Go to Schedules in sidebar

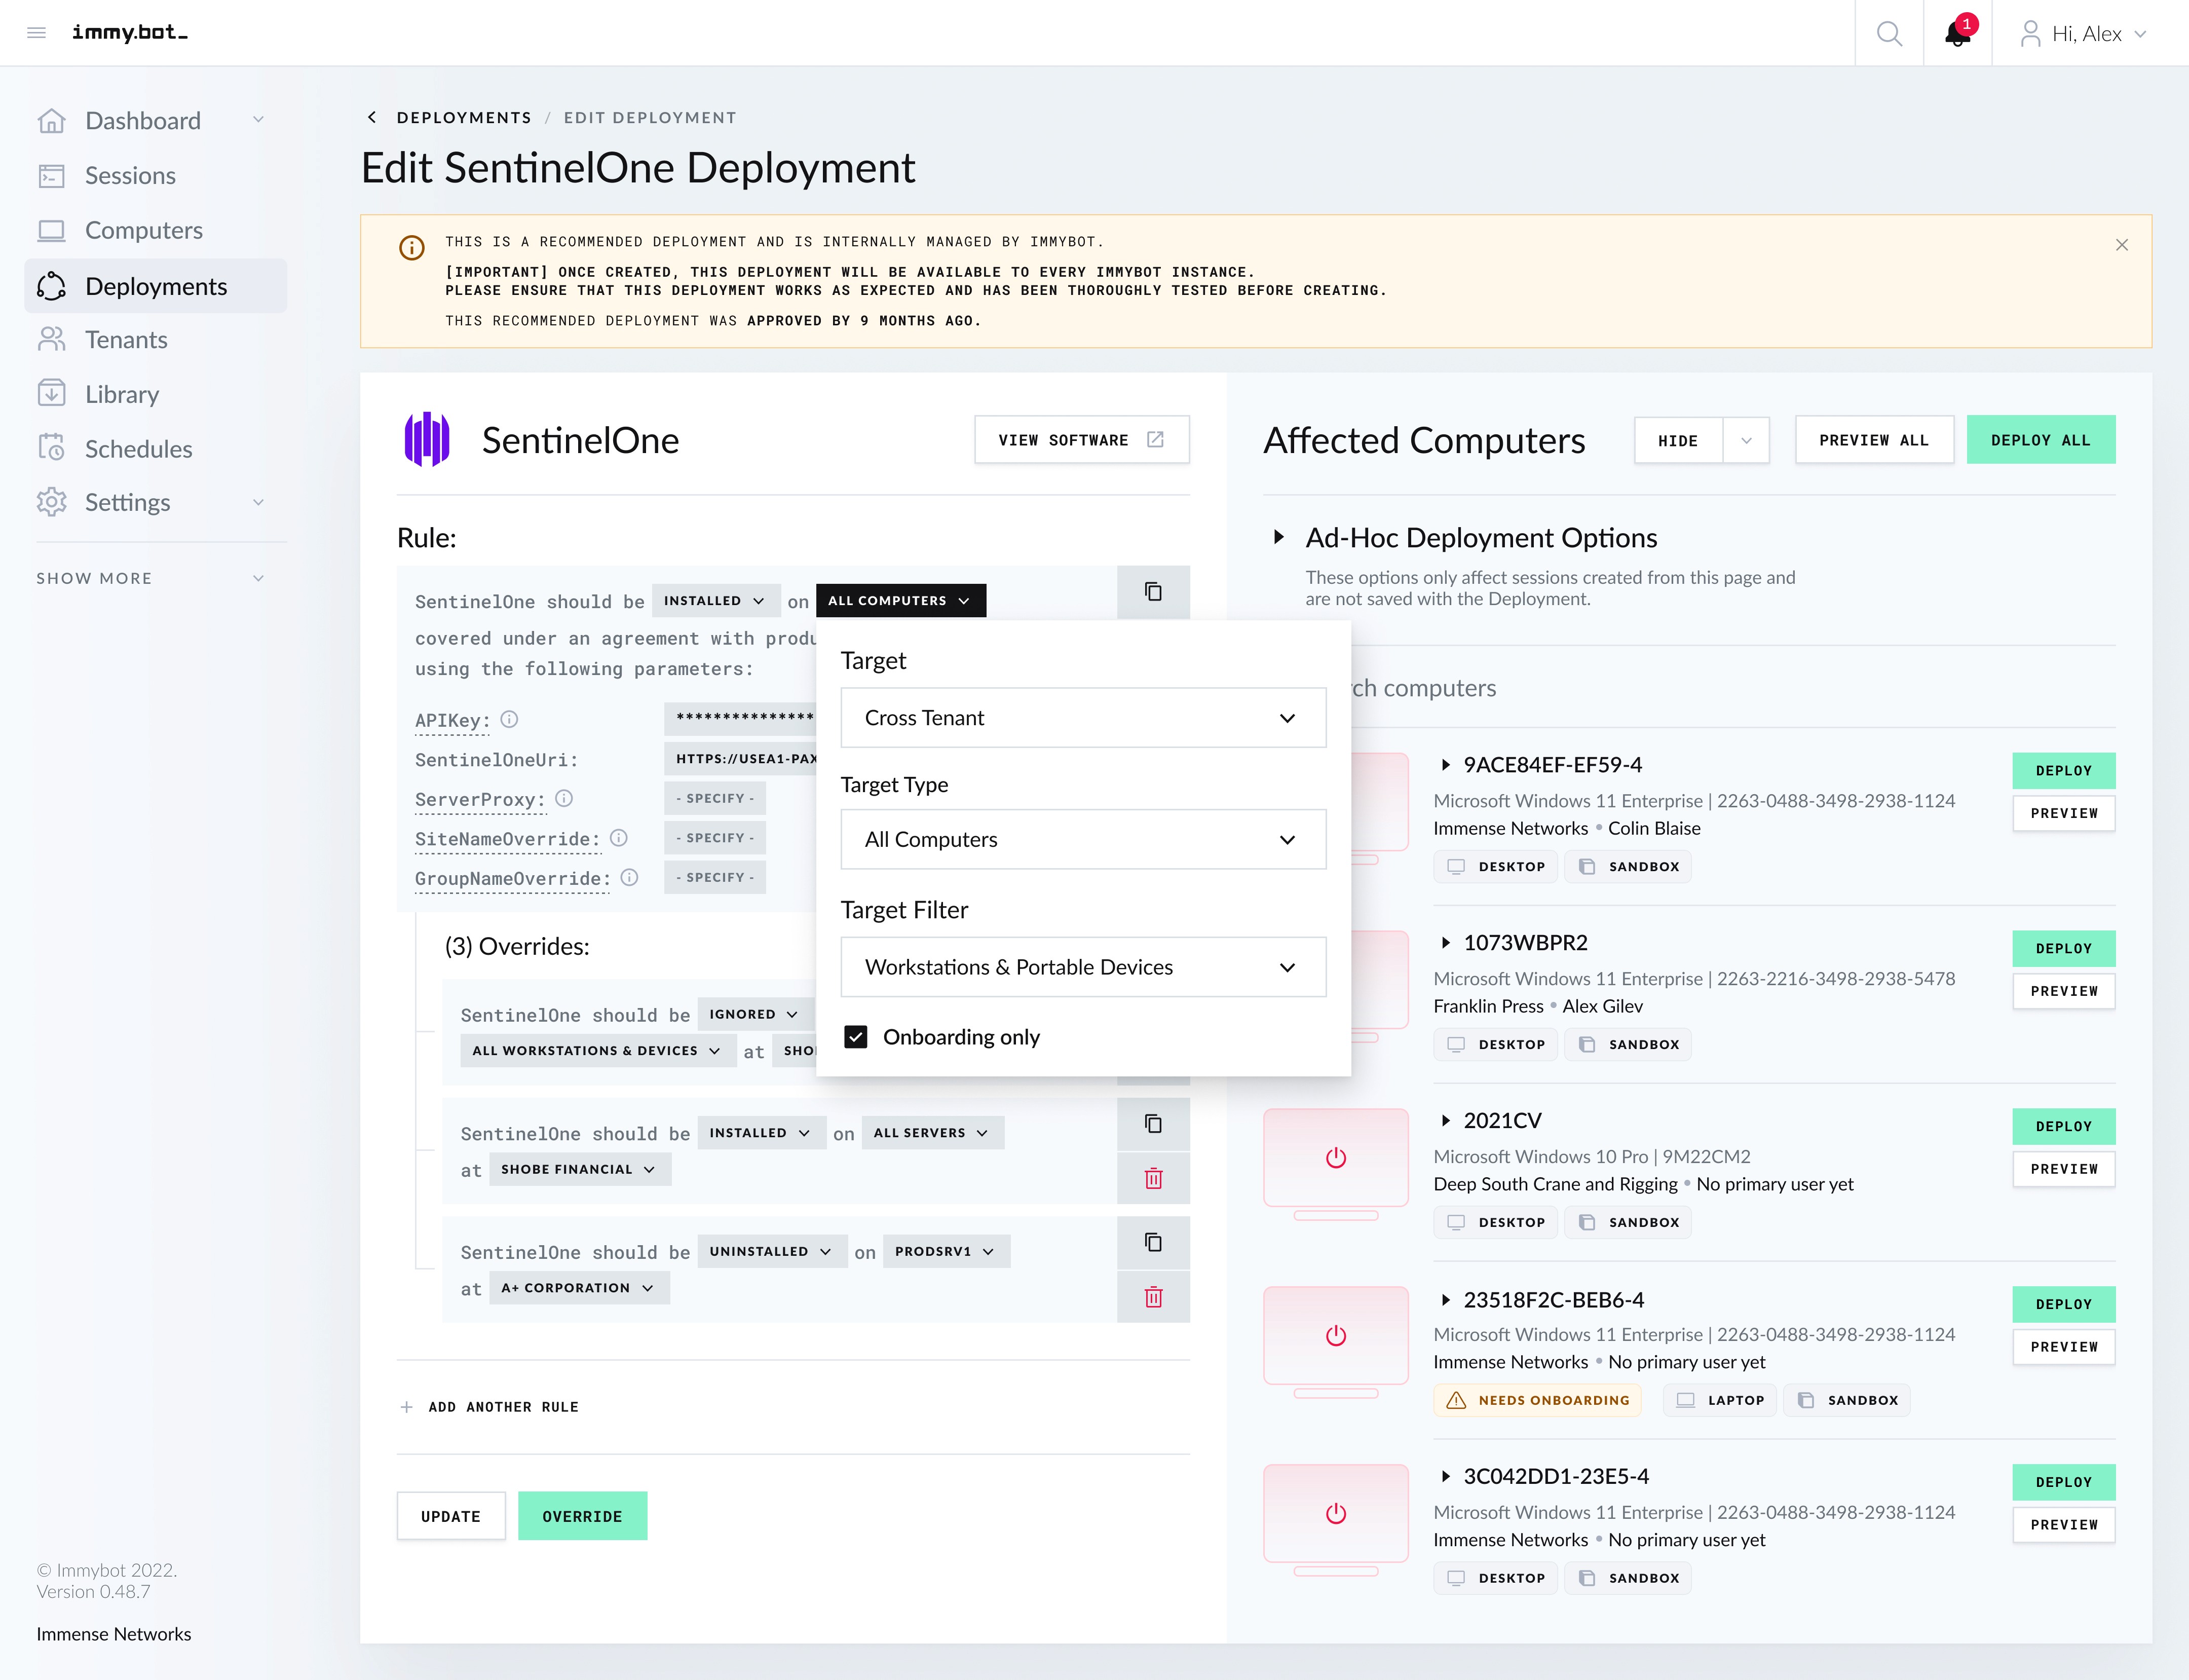(138, 449)
